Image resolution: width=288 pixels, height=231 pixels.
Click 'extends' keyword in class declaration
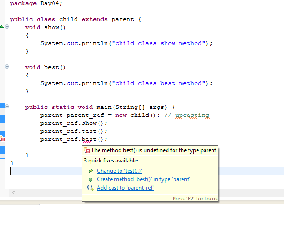click(x=95, y=19)
